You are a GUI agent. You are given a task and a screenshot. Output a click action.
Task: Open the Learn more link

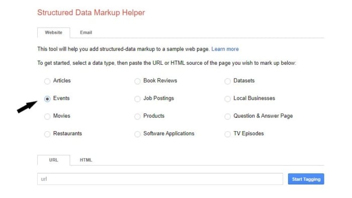[225, 49]
